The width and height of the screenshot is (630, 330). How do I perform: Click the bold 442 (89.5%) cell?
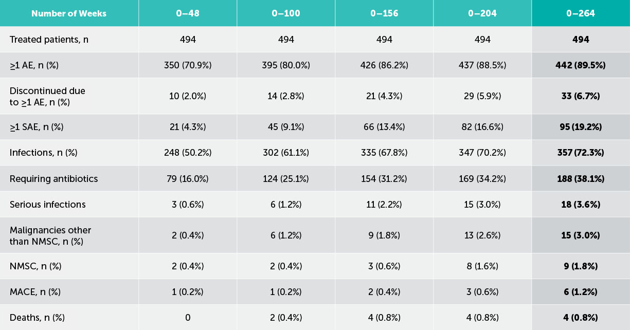pyautogui.click(x=580, y=65)
